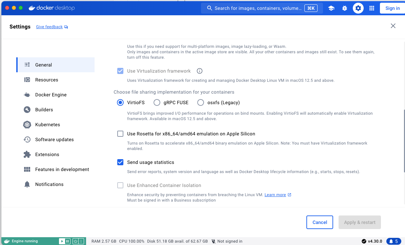The image size is (405, 245).
Task: Click the macOS green fullscreen window button
Action: (x=21, y=8)
